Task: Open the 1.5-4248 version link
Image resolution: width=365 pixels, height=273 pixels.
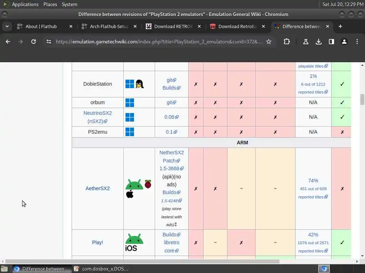Action: pos(171,200)
